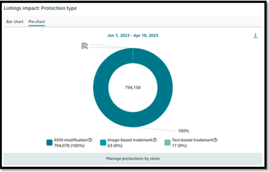Switch to the Bar chart tab
The image size is (269, 172).
15,21
